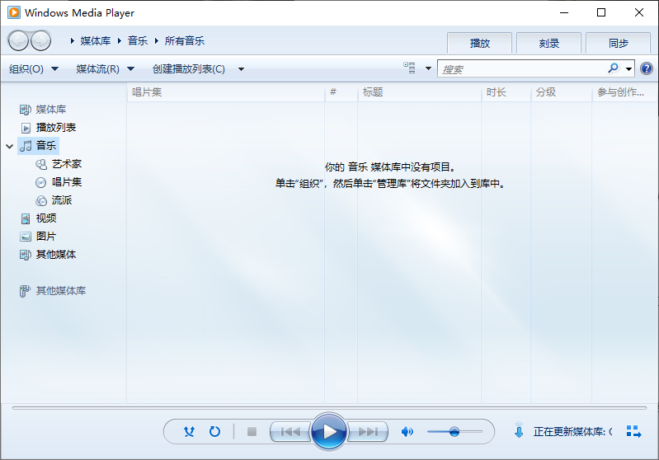Click the back navigation arrow
Image resolution: width=659 pixels, height=460 pixels.
point(18,41)
